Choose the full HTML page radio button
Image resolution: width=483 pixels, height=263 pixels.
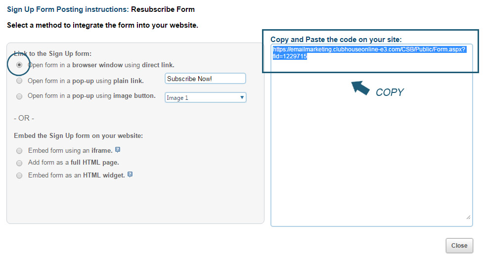coord(19,163)
